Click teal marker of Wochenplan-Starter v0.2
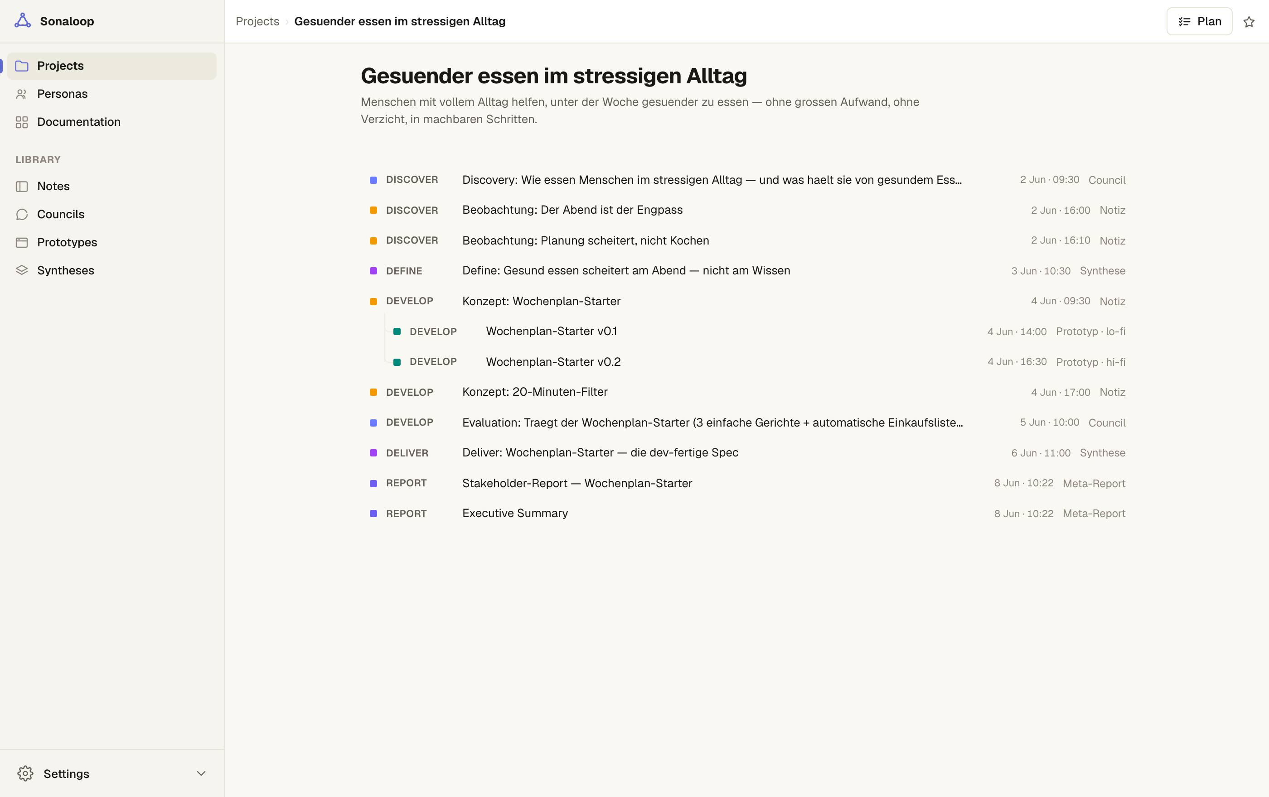The height and width of the screenshot is (797, 1269). coord(397,362)
